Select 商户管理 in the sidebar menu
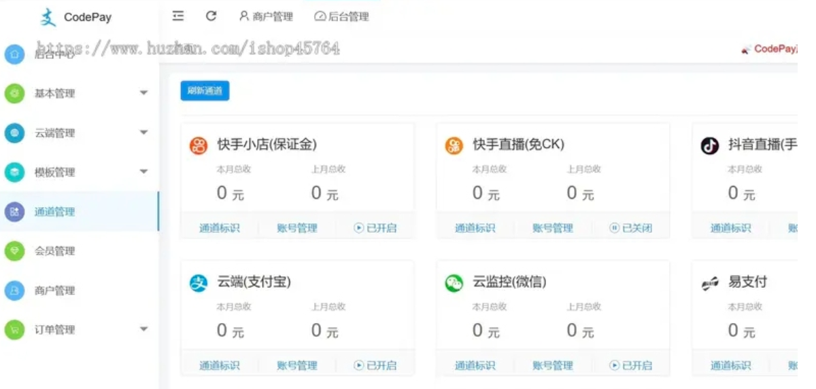Viewport: 816px width, 389px height. coord(54,291)
